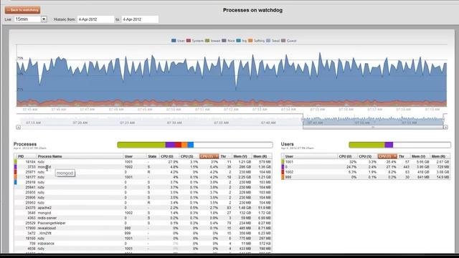Screen dimensions: 459x258
Task: Click green color marker for PID 18184
Action: [15, 162]
